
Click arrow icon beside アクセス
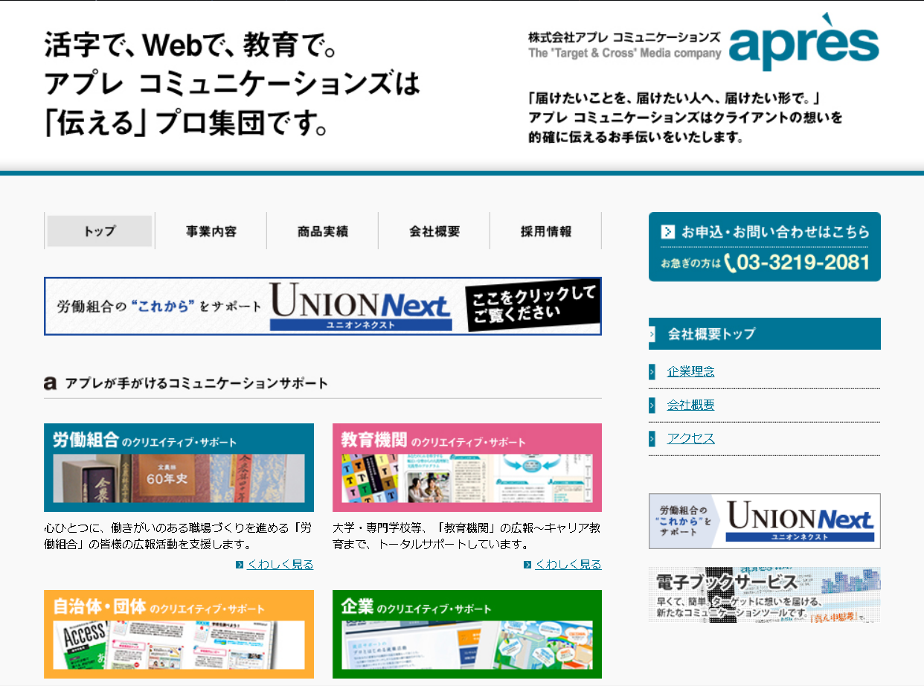652,438
